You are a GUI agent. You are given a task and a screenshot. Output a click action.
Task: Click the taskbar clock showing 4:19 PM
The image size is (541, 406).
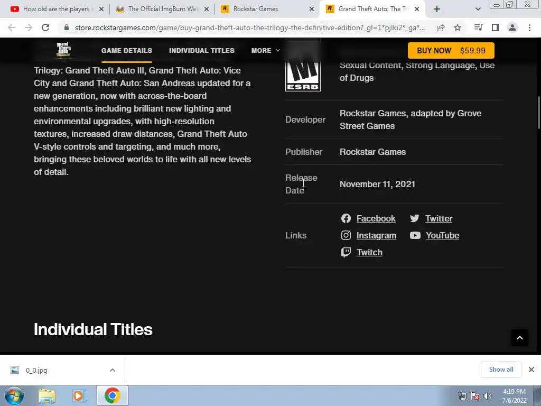click(514, 396)
